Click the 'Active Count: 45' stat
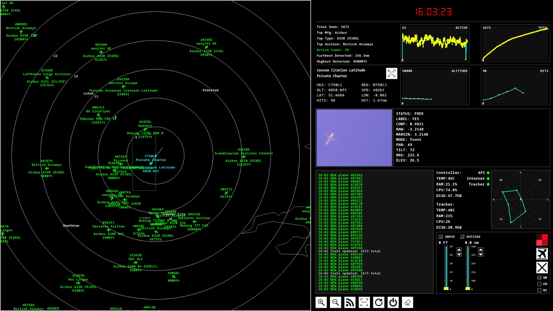The image size is (553, 311). (333, 50)
